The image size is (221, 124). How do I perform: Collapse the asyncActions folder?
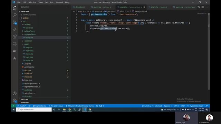[45, 34]
